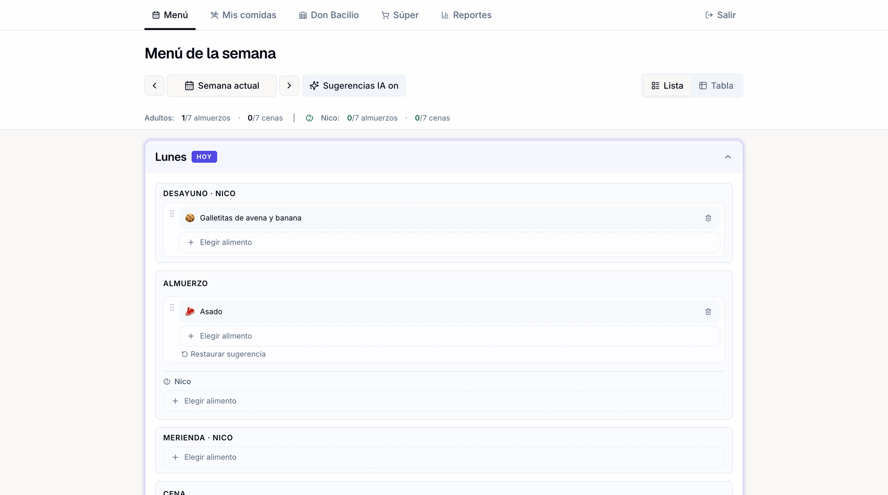Click Restaurar sugerencia link
This screenshot has height=495, width=888.
pos(223,354)
